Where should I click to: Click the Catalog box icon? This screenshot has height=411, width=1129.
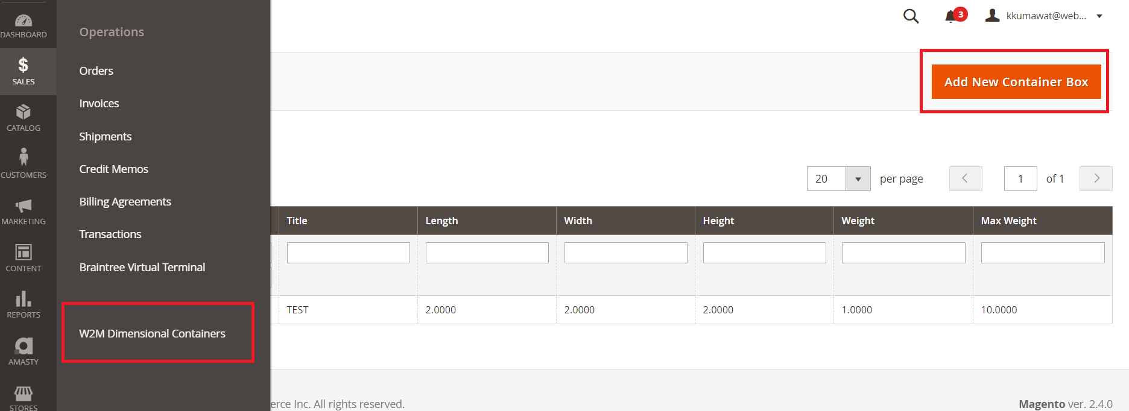(24, 112)
